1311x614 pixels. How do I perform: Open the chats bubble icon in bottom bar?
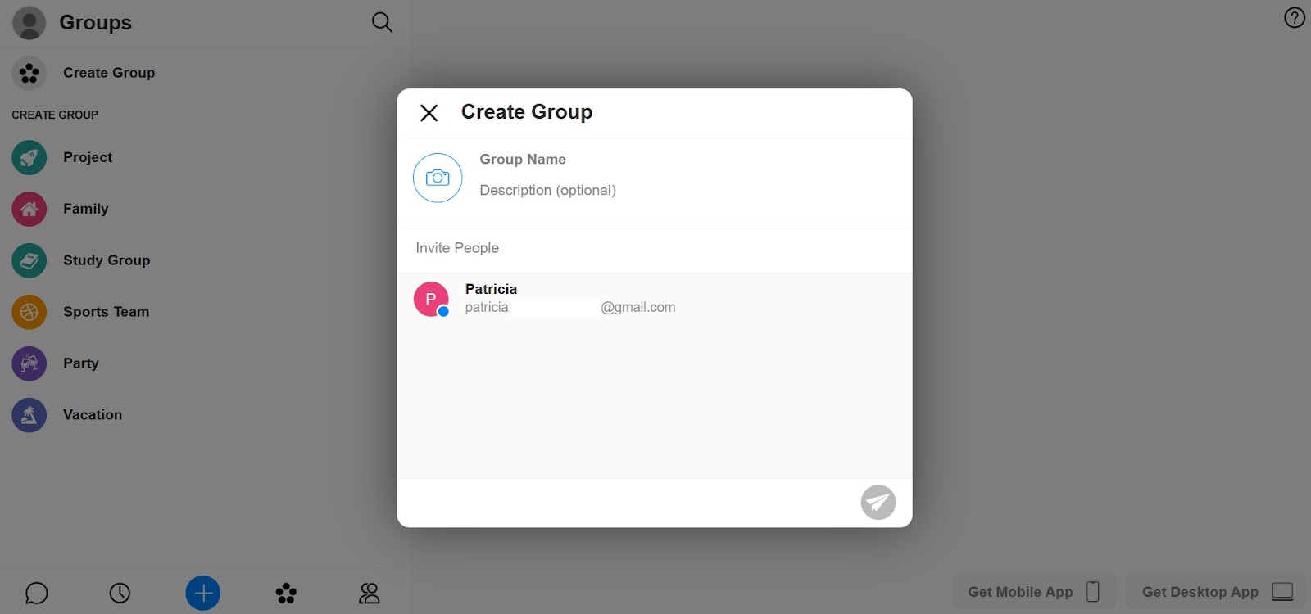coord(37,593)
